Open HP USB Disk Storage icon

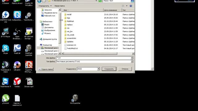coord(29,34)
